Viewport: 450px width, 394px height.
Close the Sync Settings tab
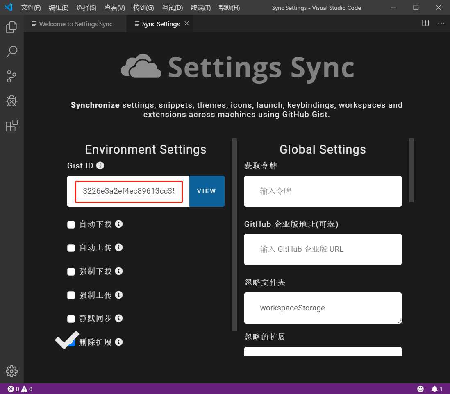[x=186, y=23]
